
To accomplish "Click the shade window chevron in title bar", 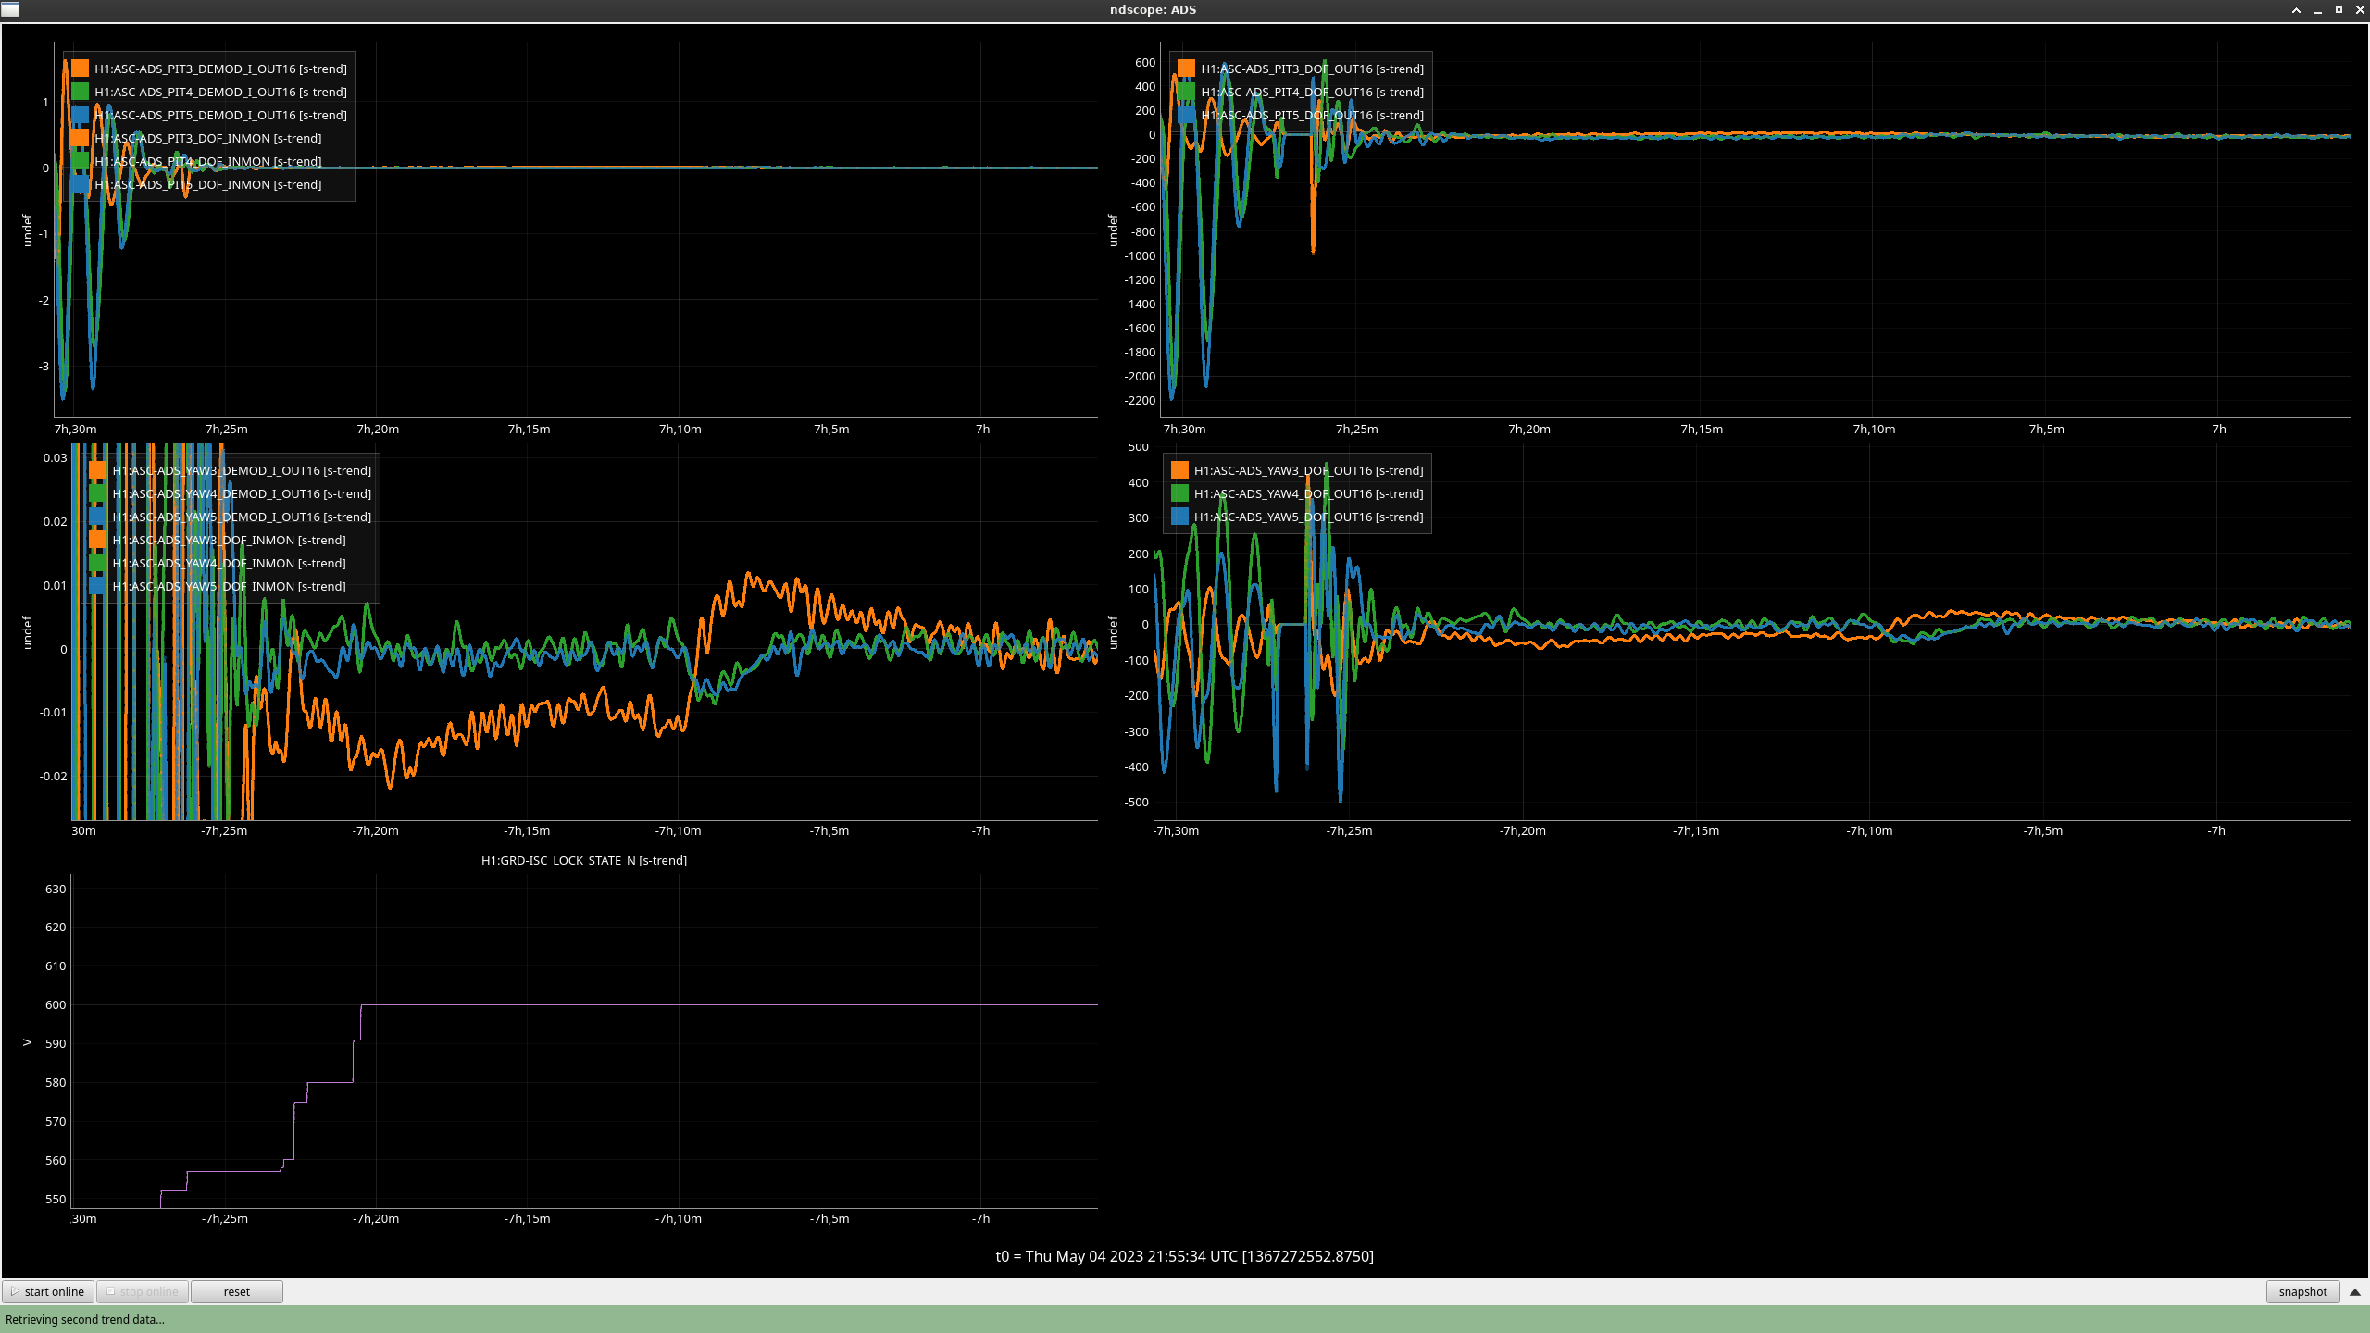I will click(x=2296, y=10).
